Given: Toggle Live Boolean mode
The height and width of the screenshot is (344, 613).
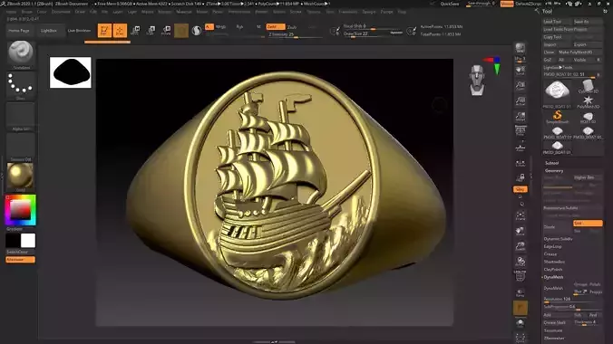Looking at the screenshot, I should [x=79, y=31].
